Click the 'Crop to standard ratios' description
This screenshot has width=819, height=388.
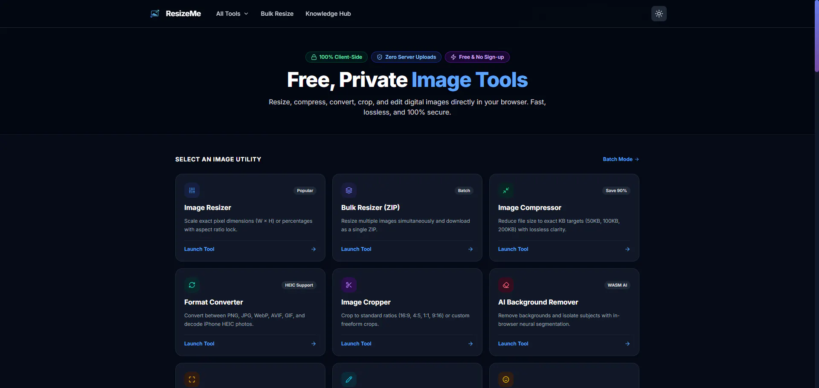405,320
